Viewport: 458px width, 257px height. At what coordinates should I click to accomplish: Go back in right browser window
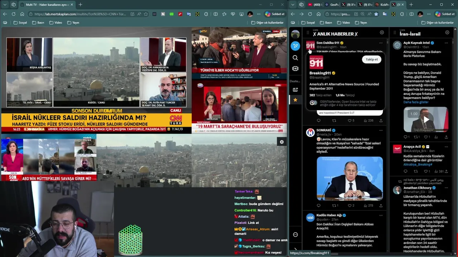[293, 14]
